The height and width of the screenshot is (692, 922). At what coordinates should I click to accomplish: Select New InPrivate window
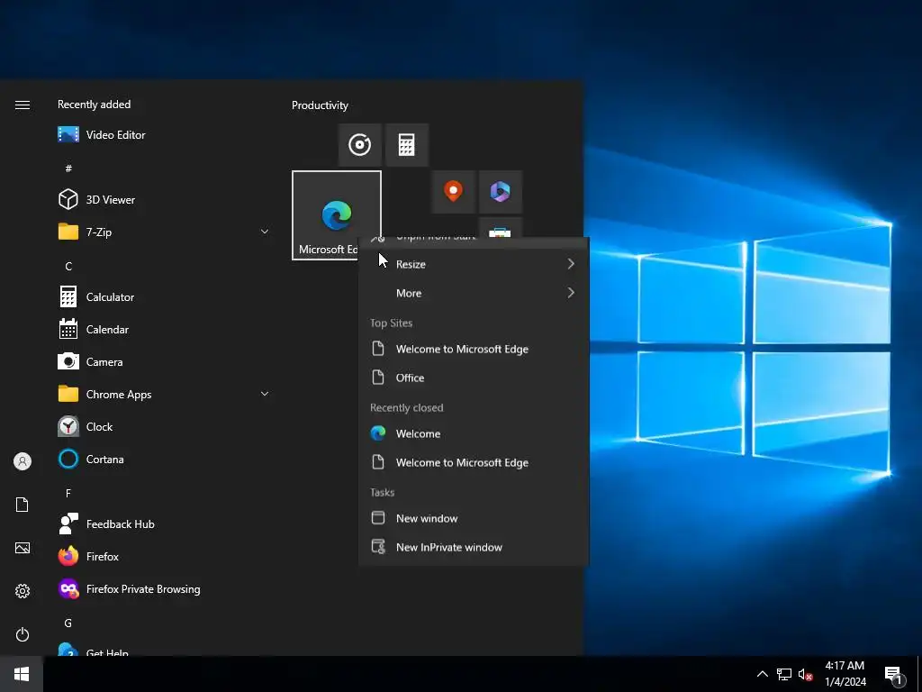coord(474,547)
